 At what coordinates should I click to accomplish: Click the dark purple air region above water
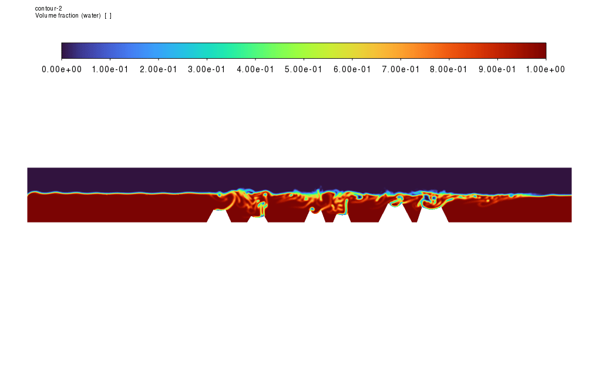click(x=294, y=177)
